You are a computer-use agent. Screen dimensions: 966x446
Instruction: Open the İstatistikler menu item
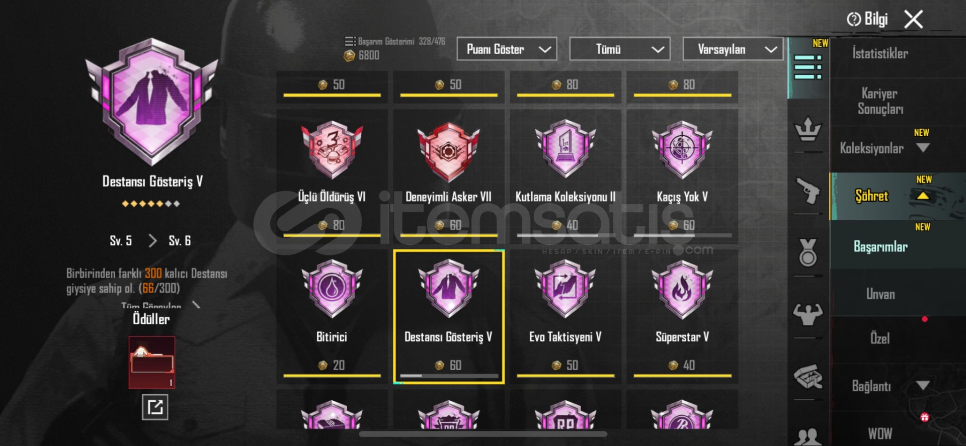(880, 53)
